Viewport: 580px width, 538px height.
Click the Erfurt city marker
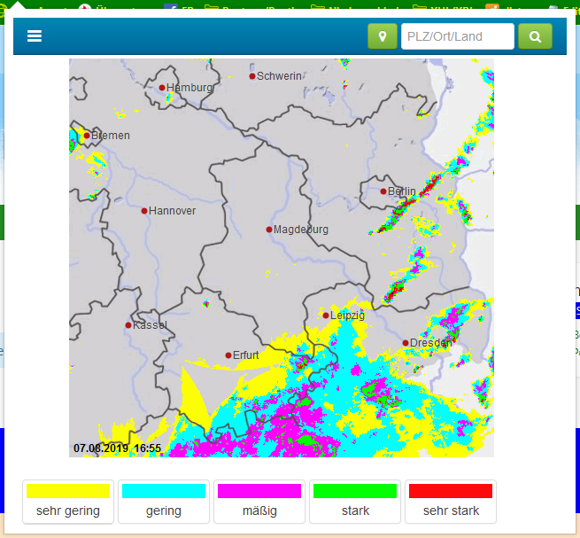[x=228, y=355]
